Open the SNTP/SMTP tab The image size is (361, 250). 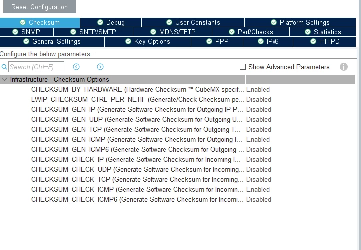(93, 32)
